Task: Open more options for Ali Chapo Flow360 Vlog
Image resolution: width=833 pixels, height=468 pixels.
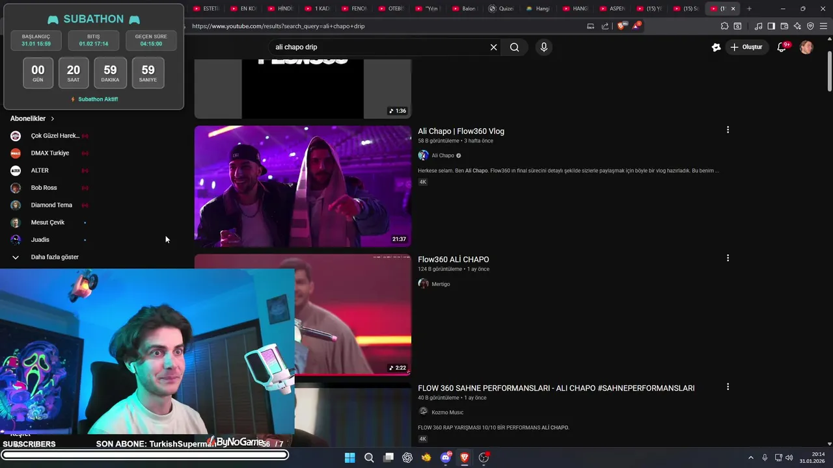Action: pyautogui.click(x=728, y=130)
